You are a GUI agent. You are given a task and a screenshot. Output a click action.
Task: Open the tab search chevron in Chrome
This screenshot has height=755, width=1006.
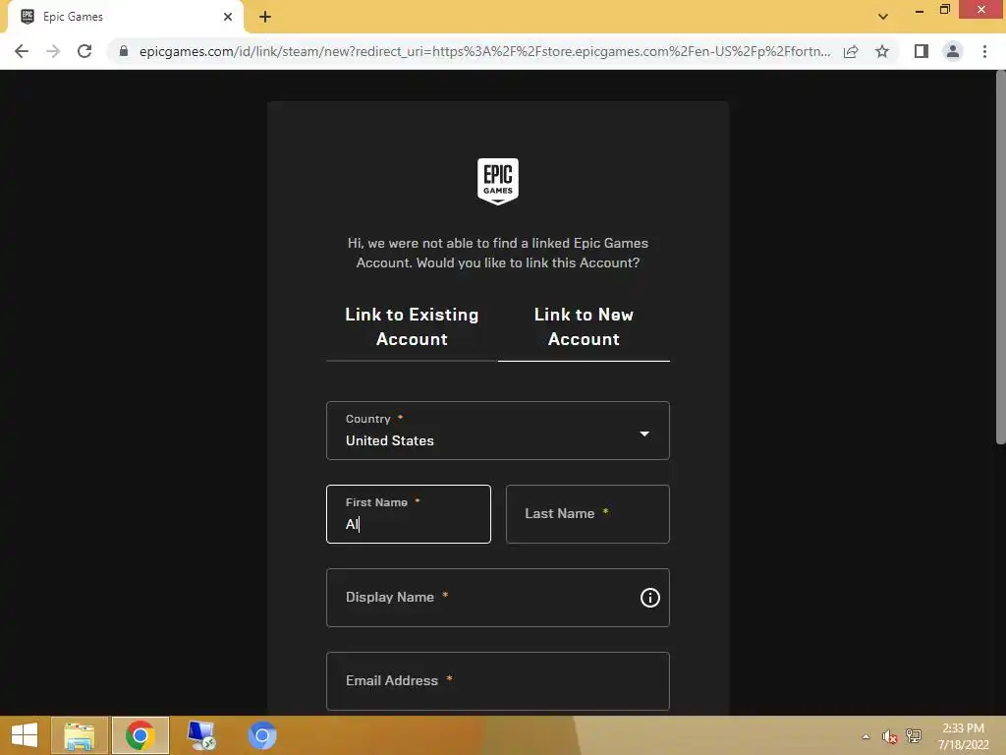883,17
